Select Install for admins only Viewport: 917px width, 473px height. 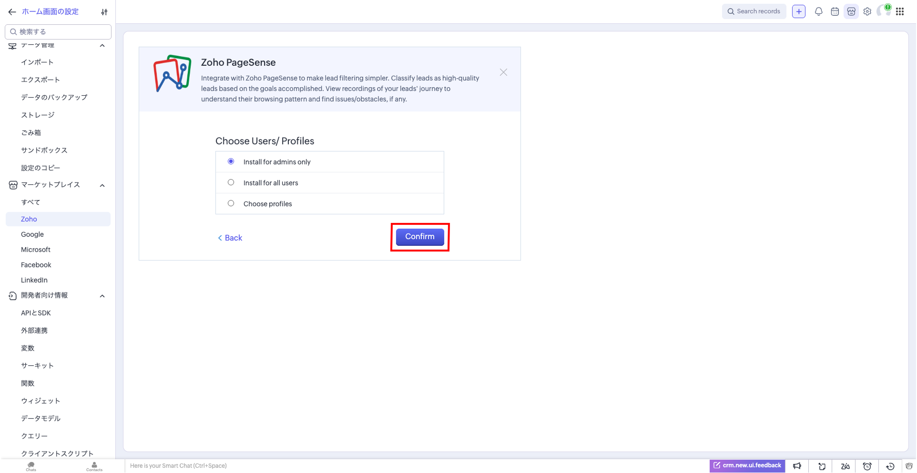pos(231,161)
